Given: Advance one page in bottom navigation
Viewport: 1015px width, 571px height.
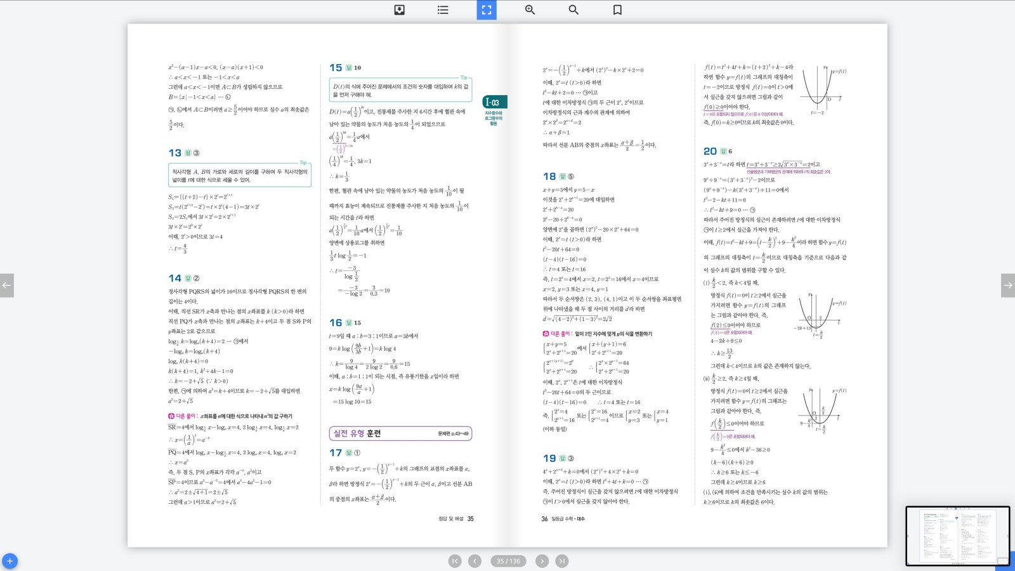Looking at the screenshot, I should (x=542, y=561).
